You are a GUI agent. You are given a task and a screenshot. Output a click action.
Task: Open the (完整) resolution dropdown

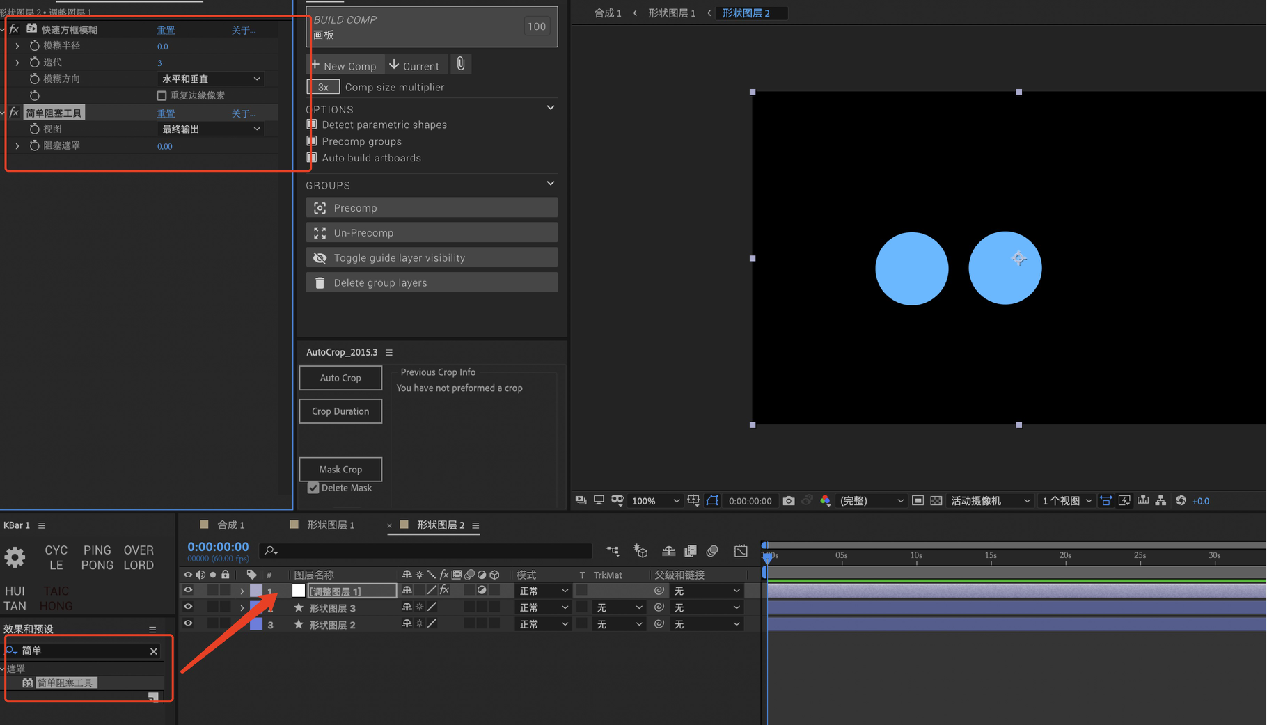click(871, 501)
